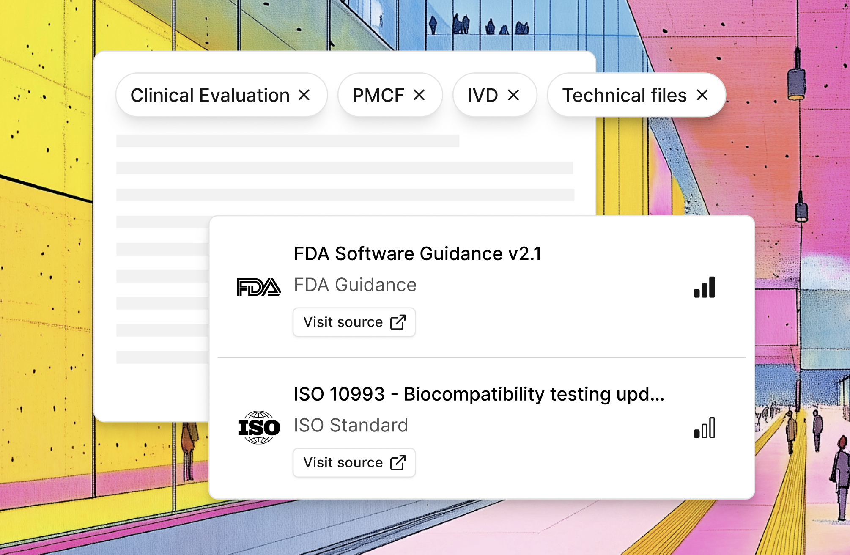Click the low relevance bars icon on ISO card
Viewport: 850px width, 555px height.
coord(705,428)
